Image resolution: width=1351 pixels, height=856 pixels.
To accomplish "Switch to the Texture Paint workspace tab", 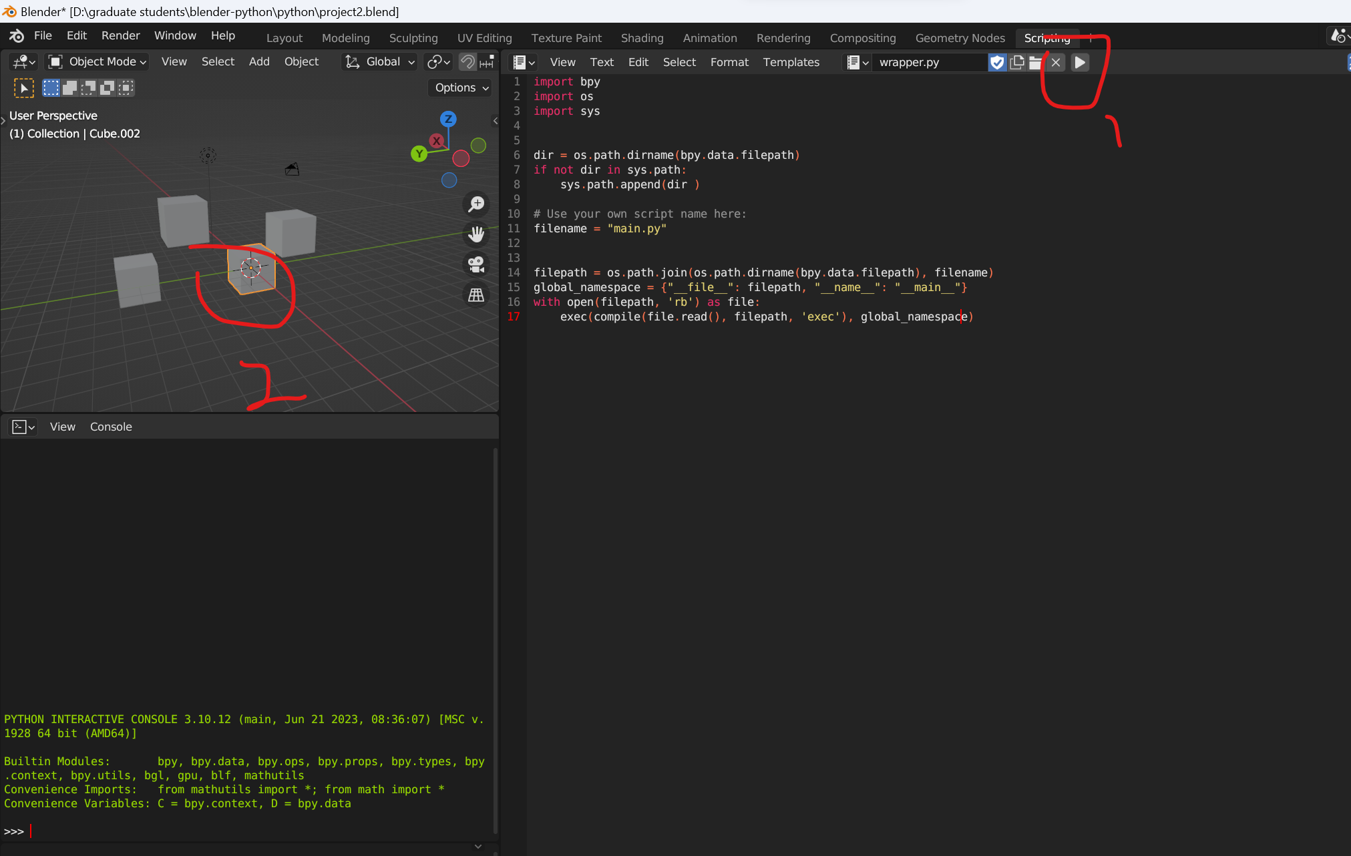I will click(566, 38).
